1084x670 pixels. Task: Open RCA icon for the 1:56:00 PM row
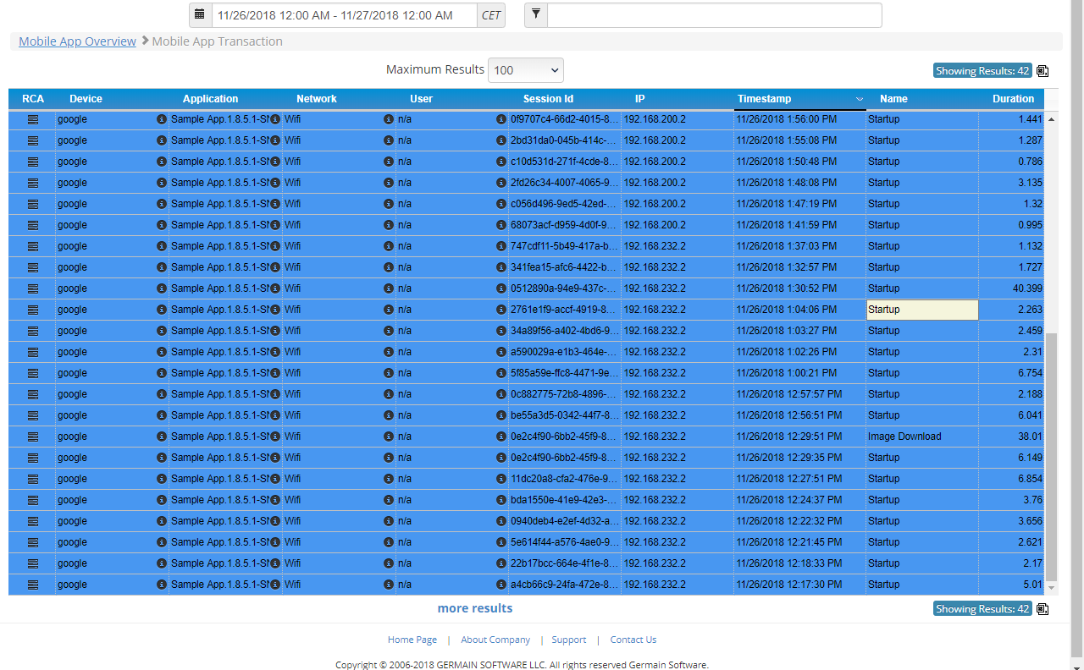[33, 119]
